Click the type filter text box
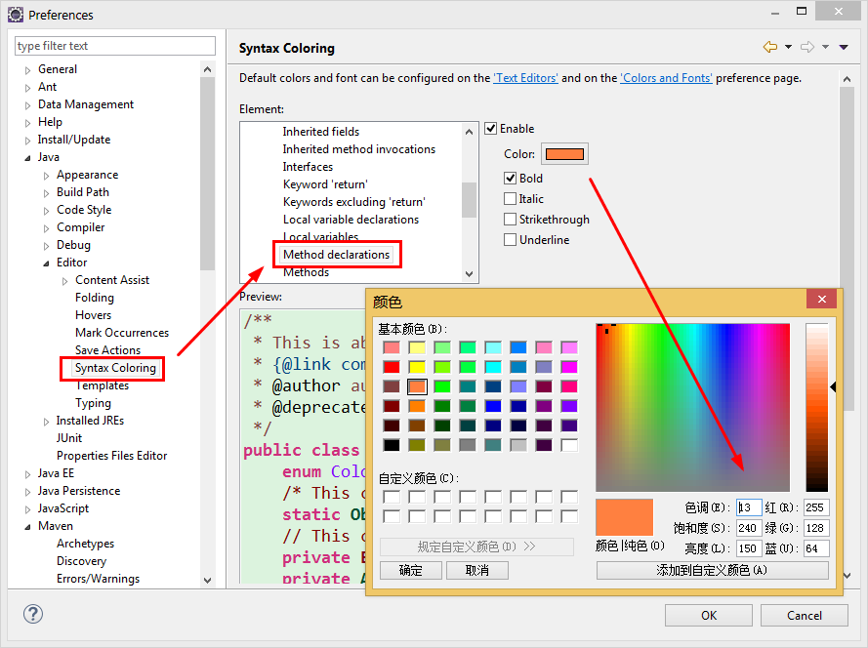 (x=115, y=46)
